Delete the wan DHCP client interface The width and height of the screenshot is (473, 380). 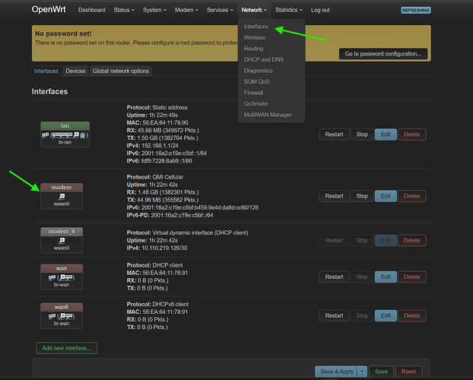[411, 277]
